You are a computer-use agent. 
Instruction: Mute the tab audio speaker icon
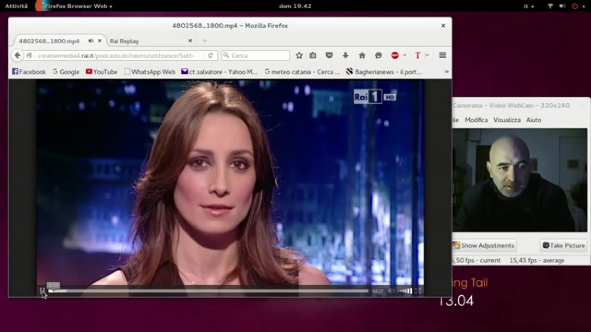pyautogui.click(x=91, y=41)
